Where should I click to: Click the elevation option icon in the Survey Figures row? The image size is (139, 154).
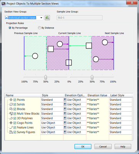coord(65,132)
